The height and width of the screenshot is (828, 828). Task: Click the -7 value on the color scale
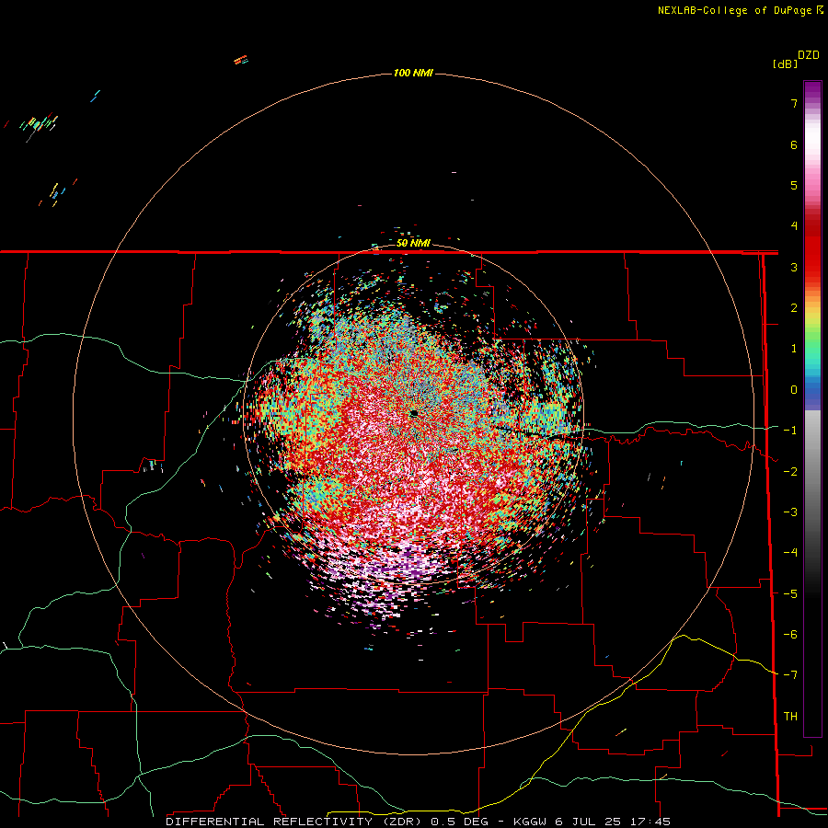coord(790,675)
